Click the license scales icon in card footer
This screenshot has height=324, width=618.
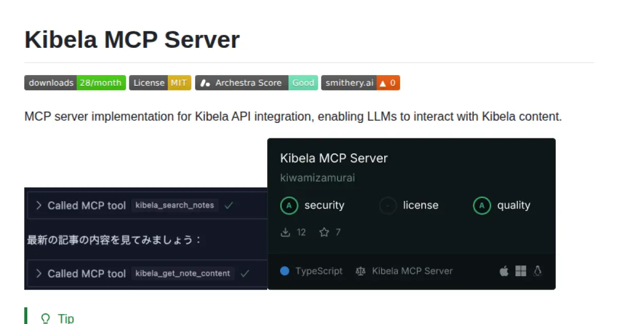click(x=360, y=271)
